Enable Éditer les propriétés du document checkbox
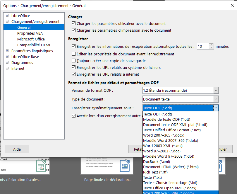This screenshot has height=194, width=237. 74,54
